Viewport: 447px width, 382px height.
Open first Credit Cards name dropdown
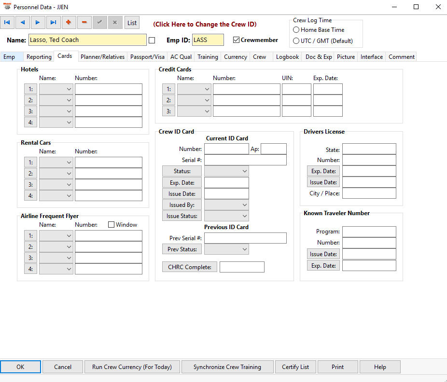coord(194,89)
